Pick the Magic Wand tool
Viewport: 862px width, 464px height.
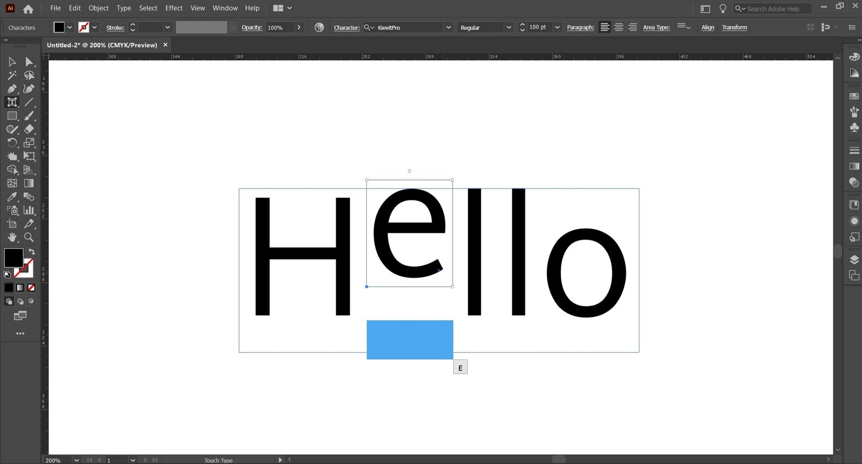click(12, 75)
